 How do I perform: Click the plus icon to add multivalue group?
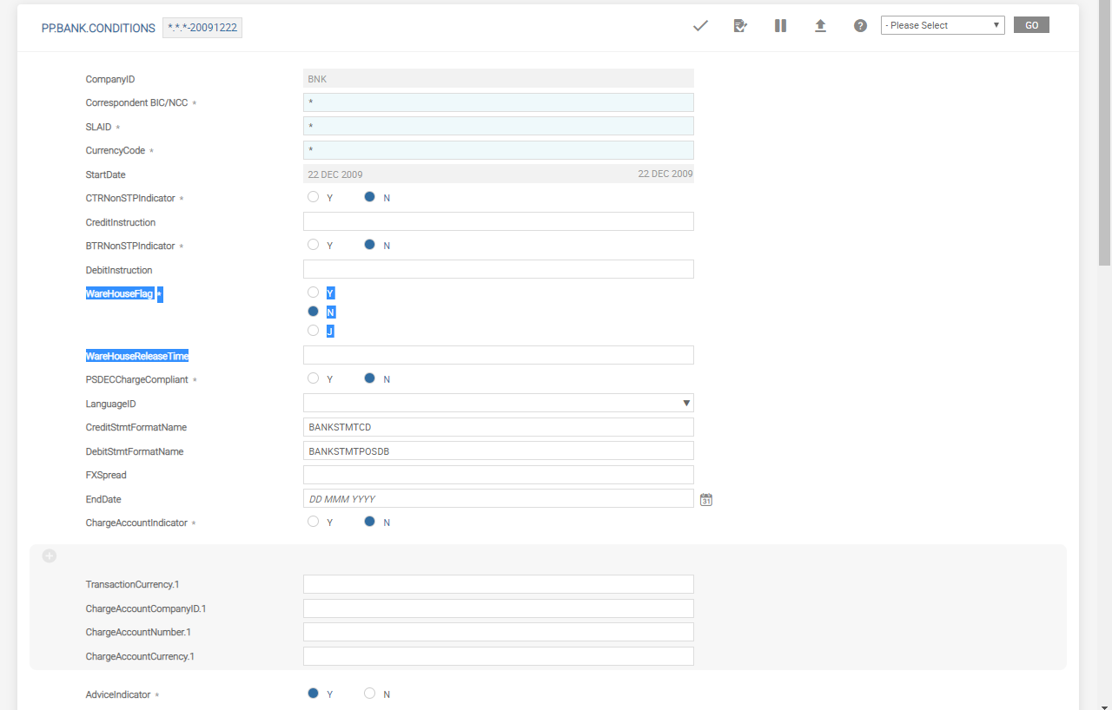[x=50, y=556]
